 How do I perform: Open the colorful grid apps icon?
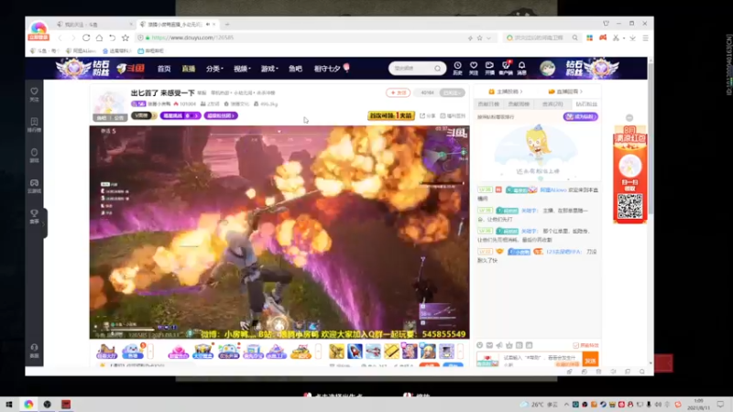pyautogui.click(x=589, y=38)
